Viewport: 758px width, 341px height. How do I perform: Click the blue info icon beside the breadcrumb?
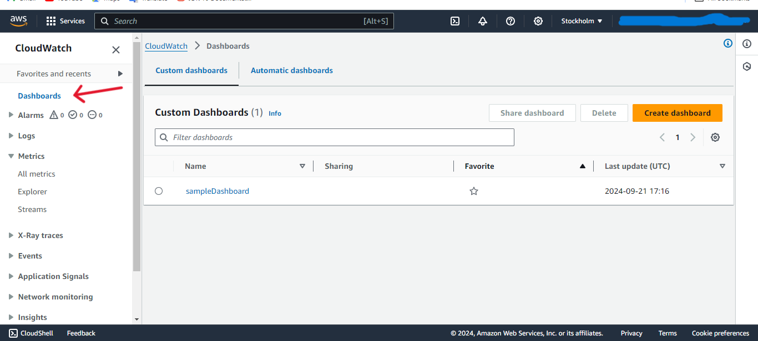[728, 43]
